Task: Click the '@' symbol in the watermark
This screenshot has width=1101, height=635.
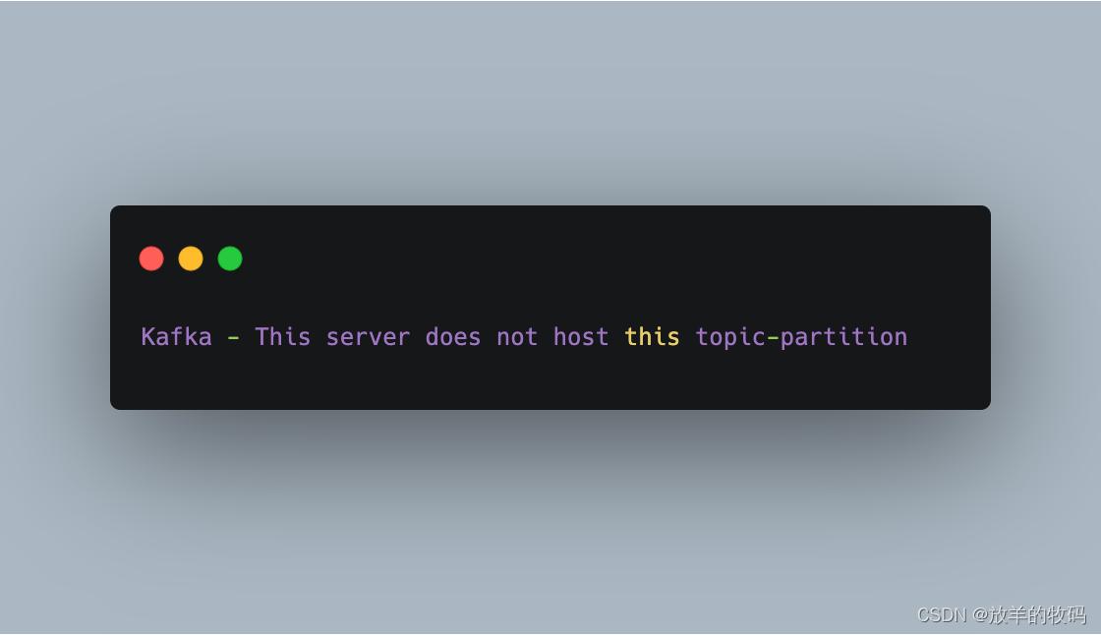Action: [x=979, y=615]
